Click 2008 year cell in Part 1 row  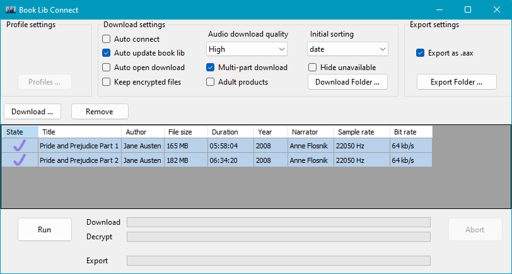pyautogui.click(x=271, y=145)
